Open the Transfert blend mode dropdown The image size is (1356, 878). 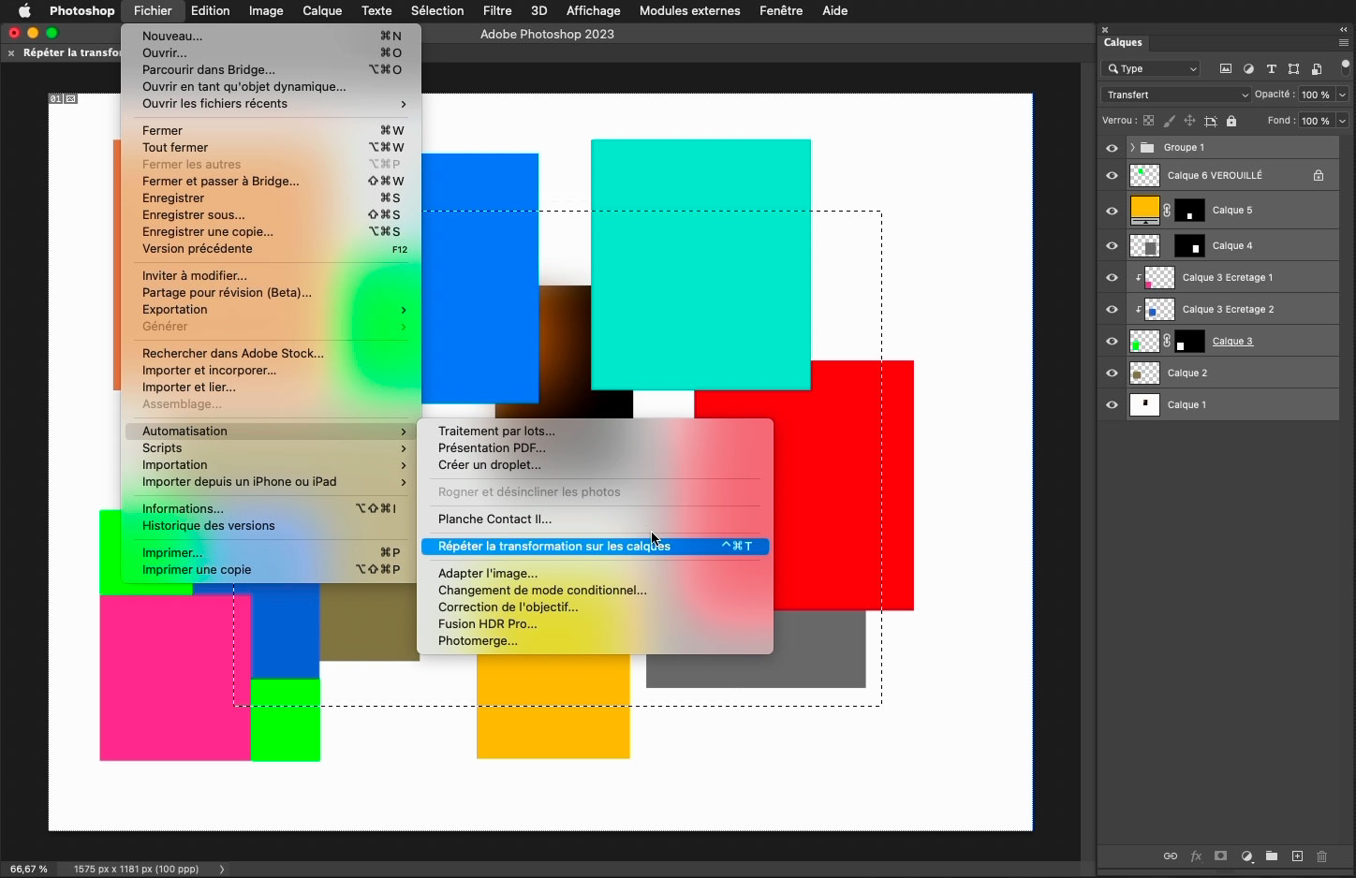(x=1176, y=95)
